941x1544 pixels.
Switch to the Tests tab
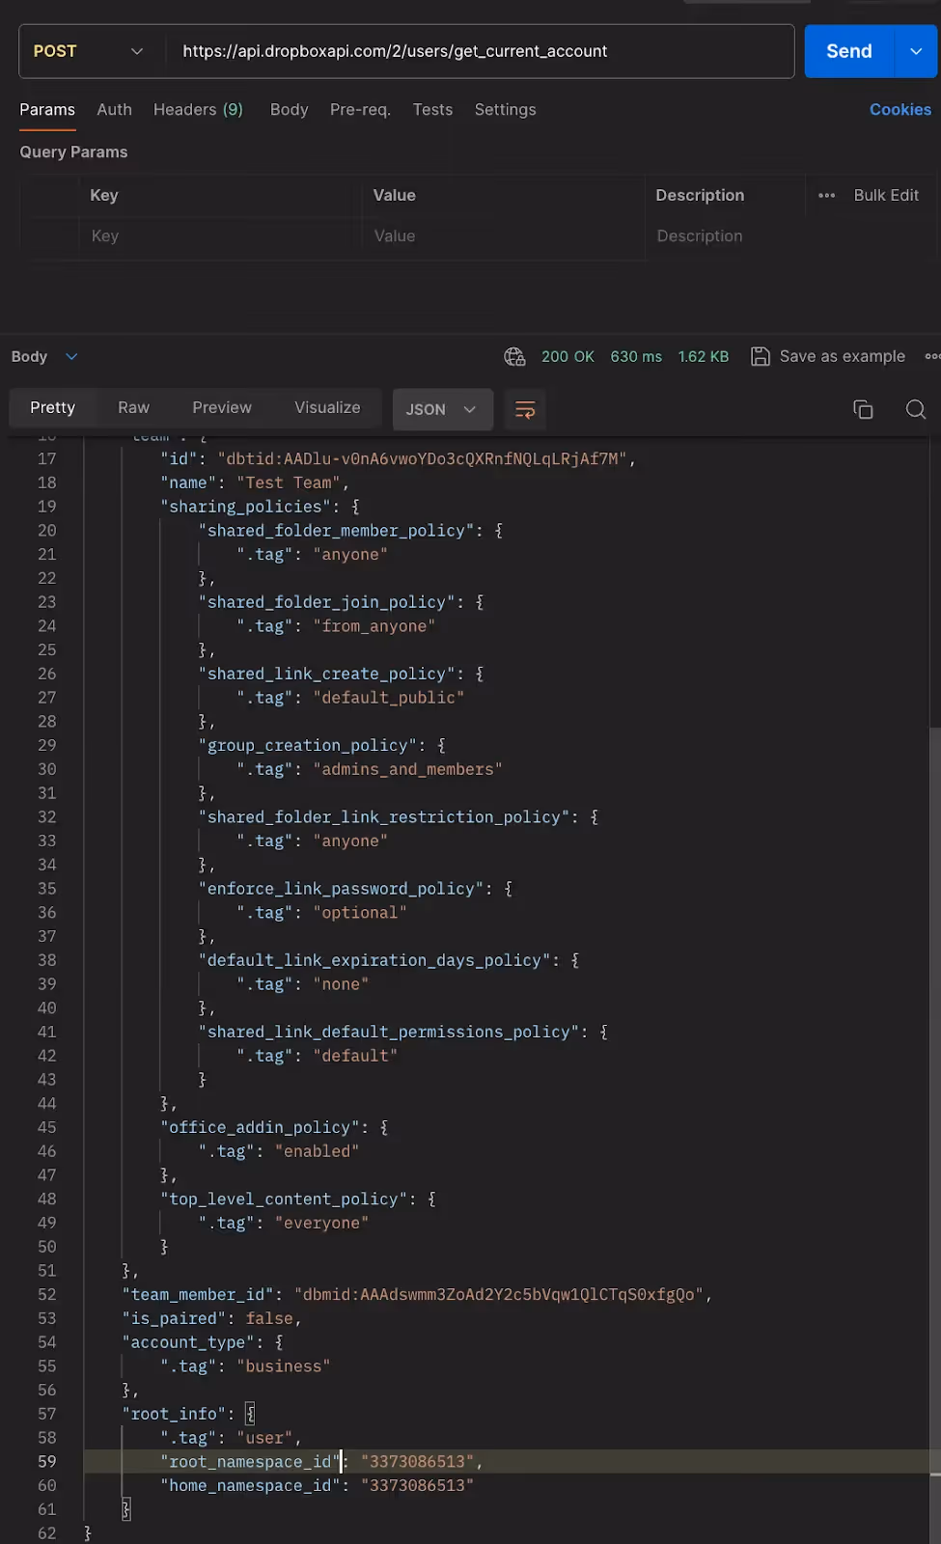pyautogui.click(x=432, y=110)
